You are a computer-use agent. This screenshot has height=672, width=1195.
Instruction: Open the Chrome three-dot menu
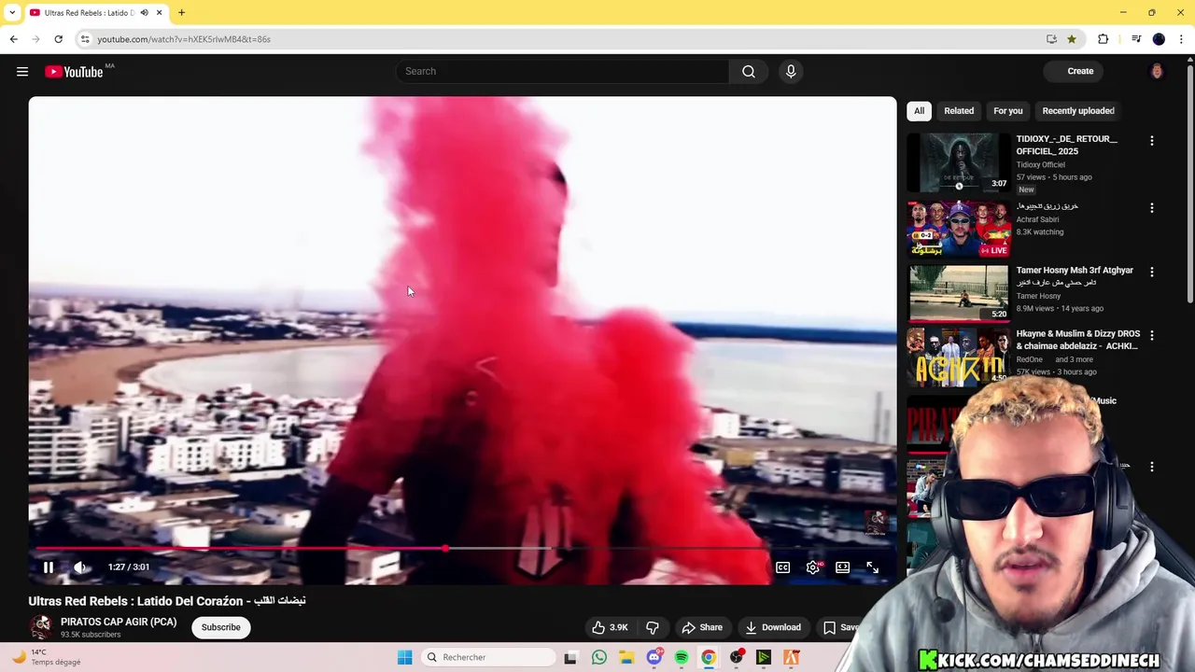(x=1181, y=39)
